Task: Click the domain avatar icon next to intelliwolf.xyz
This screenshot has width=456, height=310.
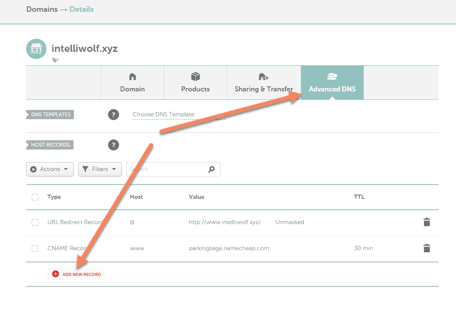Action: click(x=36, y=49)
